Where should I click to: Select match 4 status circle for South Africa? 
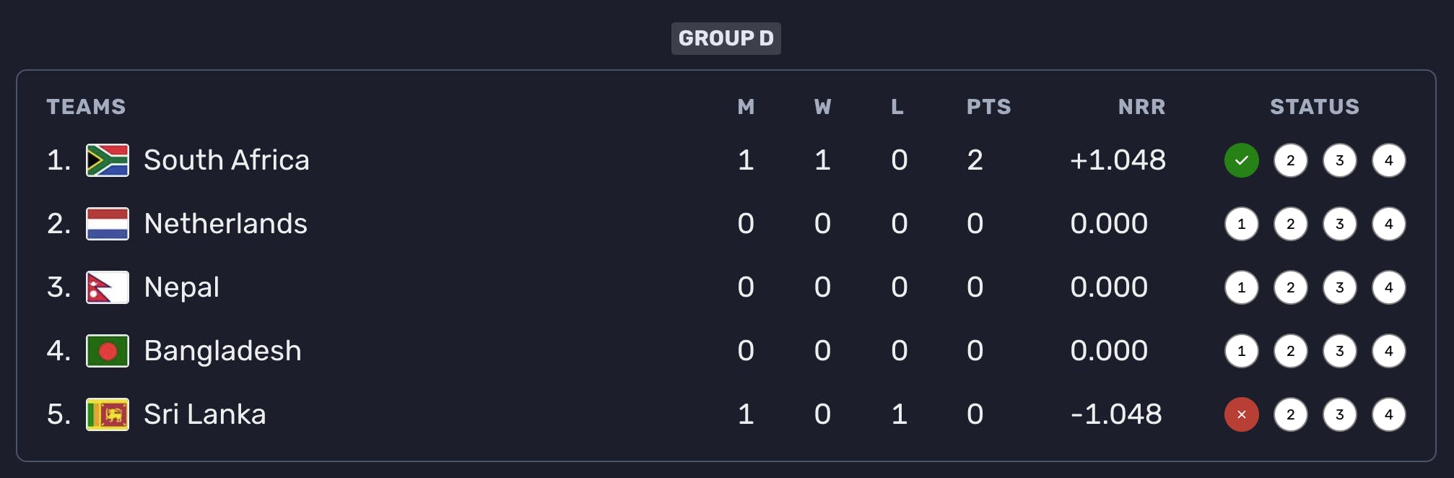1388,160
